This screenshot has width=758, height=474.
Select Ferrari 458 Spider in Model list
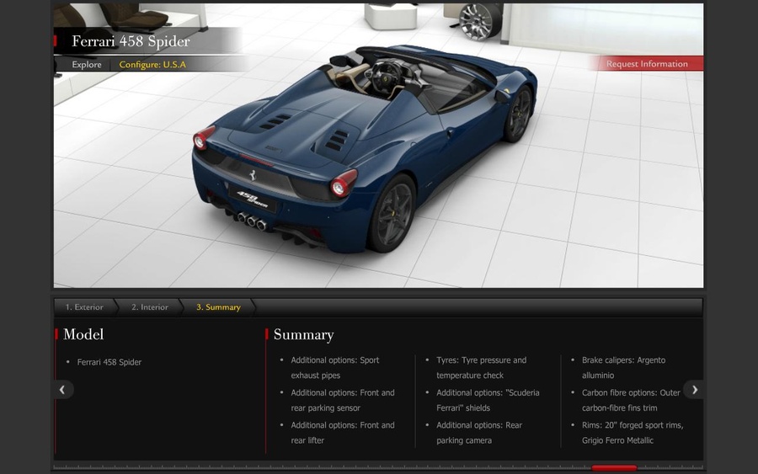109,362
